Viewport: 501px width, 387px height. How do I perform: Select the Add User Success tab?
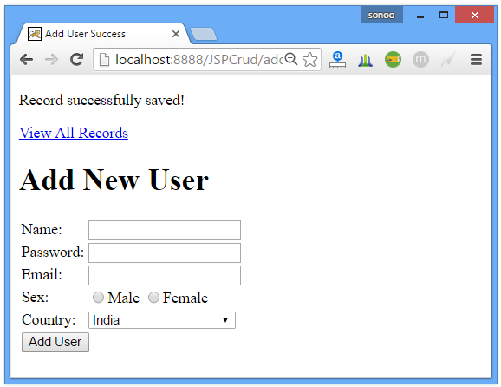(x=104, y=34)
